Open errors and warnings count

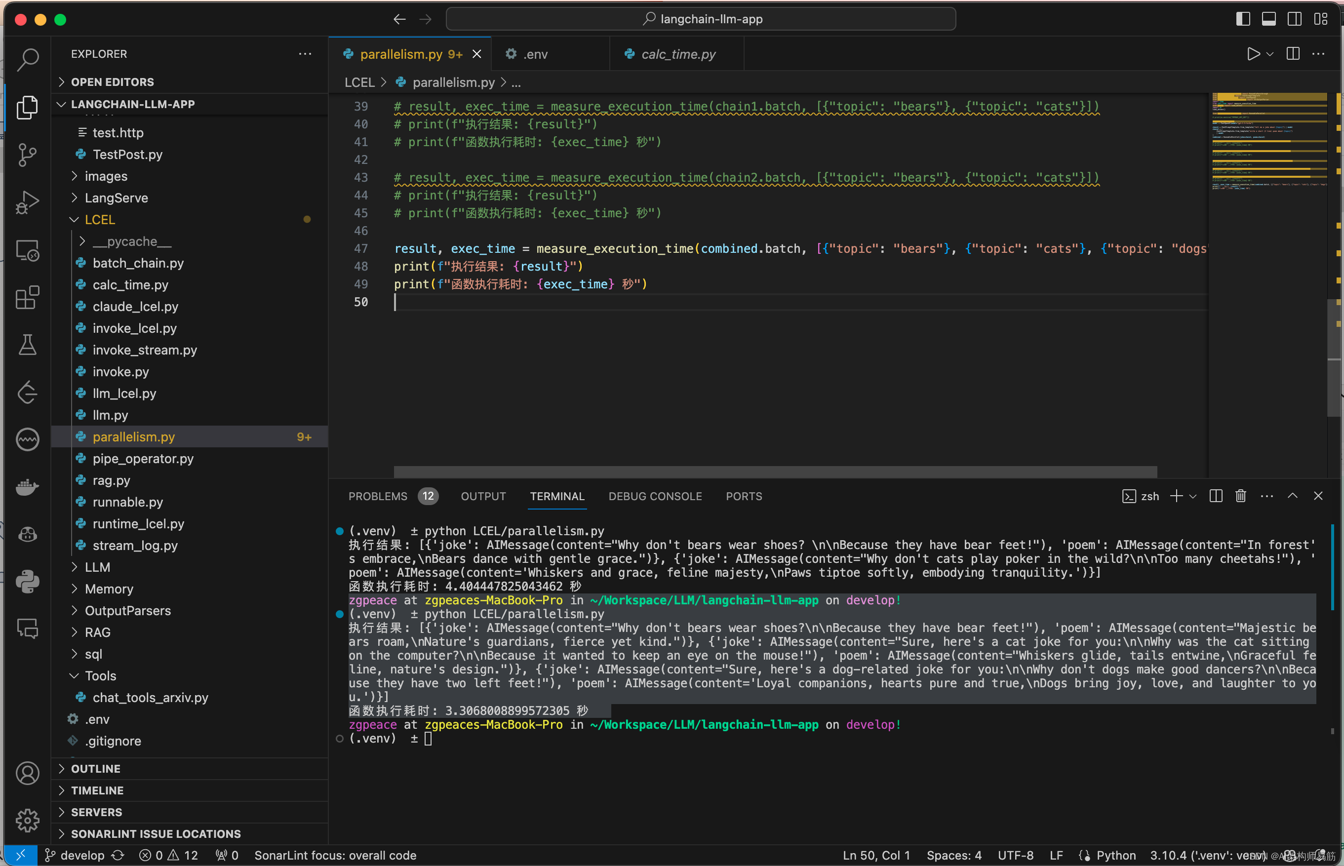coord(169,855)
